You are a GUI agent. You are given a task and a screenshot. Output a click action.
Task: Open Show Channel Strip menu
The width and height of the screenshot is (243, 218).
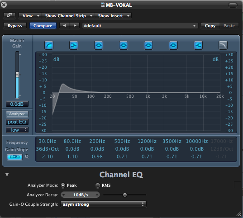tap(68, 16)
